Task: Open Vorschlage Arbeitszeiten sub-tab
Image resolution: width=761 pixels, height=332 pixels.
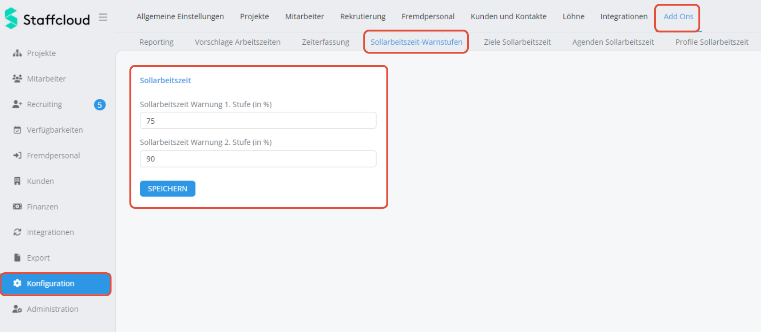Action: click(238, 42)
